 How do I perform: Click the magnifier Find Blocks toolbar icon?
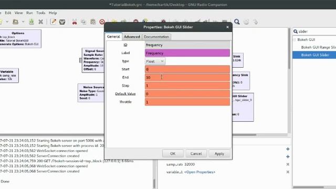click(237, 22)
